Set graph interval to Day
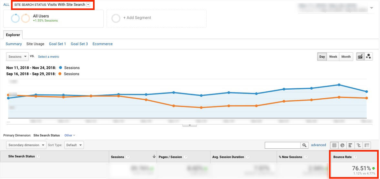 pyautogui.click(x=322, y=57)
